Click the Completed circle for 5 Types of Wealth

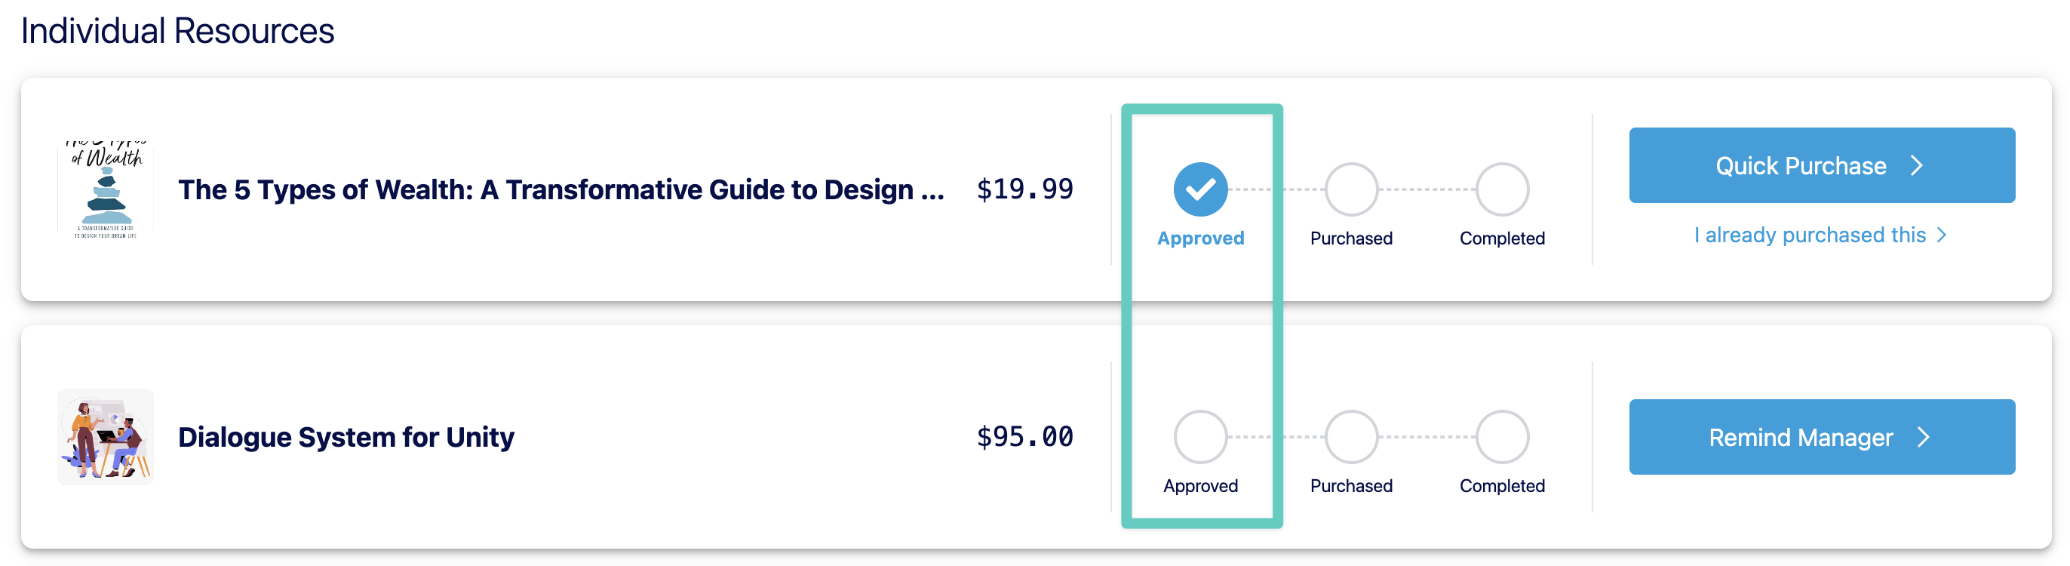(1502, 189)
